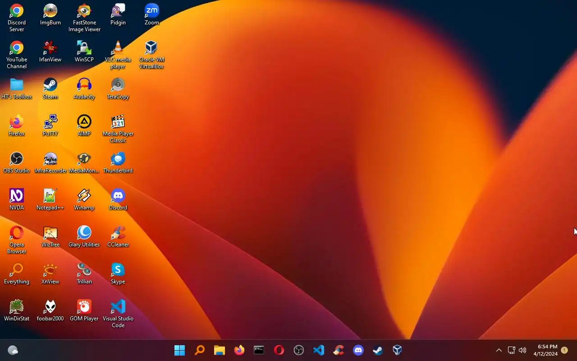Screen dimensions: 577x361
Task: Open VirtualBox from the taskbar
Action: tap(397, 350)
